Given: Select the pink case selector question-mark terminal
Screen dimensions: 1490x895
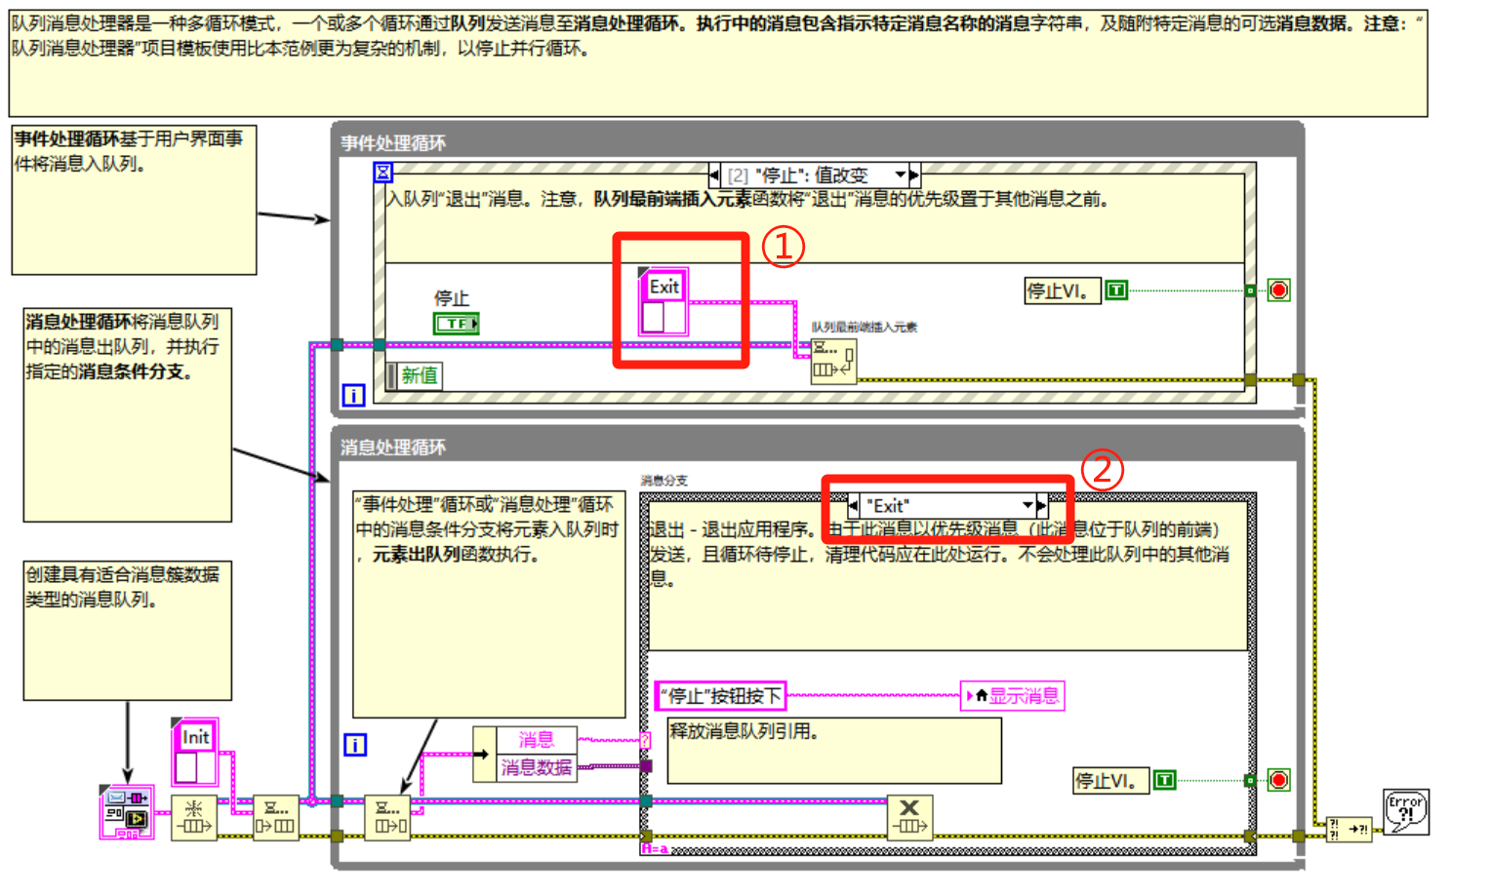Looking at the screenshot, I should (646, 741).
